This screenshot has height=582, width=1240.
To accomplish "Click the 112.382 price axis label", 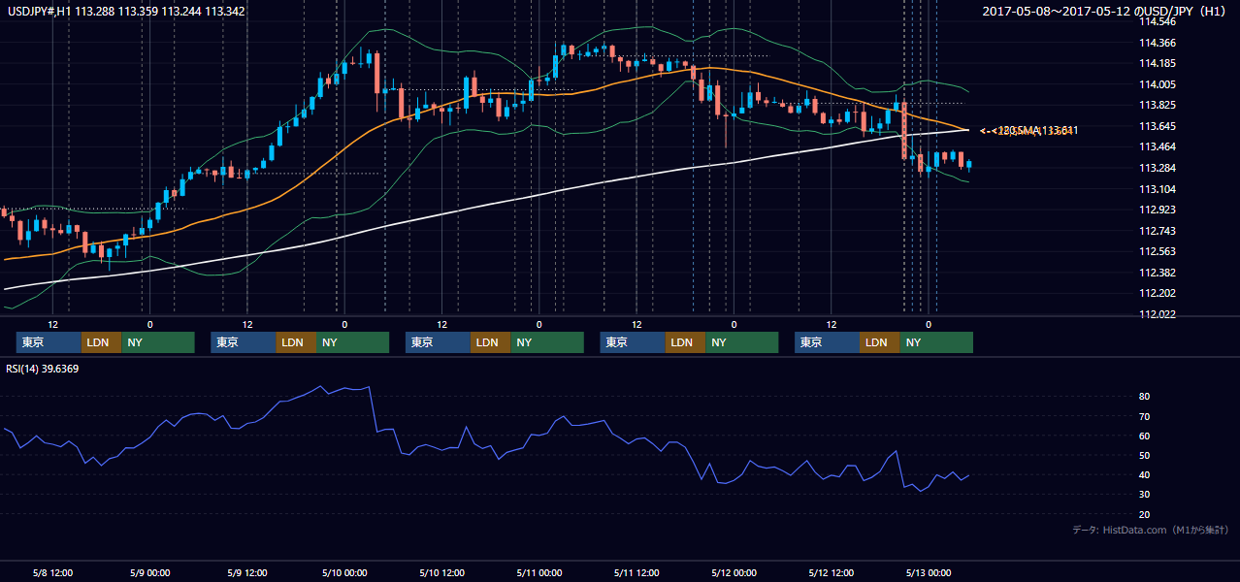I will point(1158,274).
